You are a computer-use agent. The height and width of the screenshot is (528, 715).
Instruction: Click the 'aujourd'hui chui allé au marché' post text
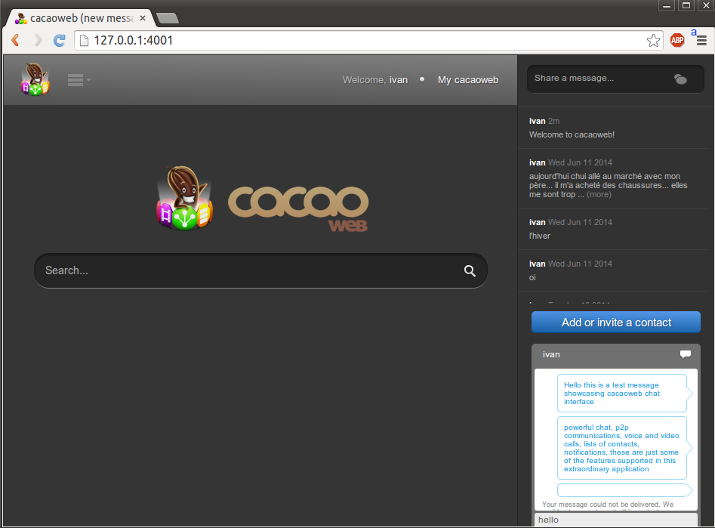tap(609, 185)
